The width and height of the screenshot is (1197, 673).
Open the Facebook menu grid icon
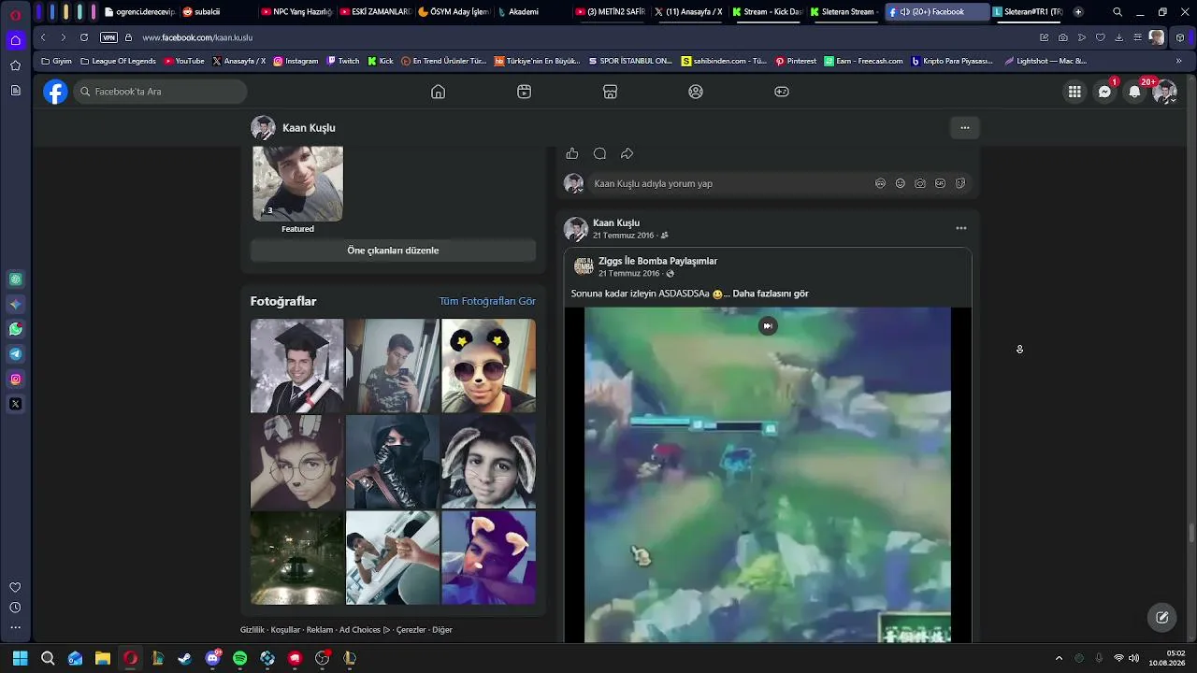click(x=1074, y=92)
